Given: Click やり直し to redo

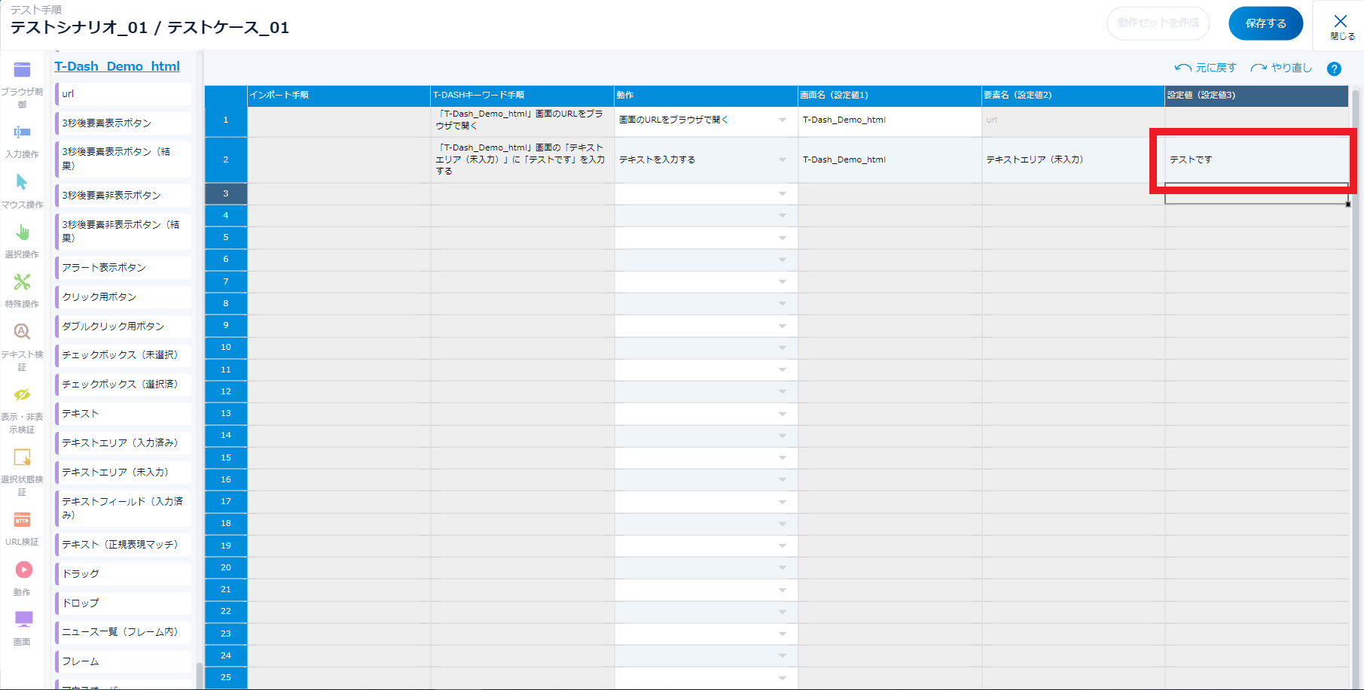Looking at the screenshot, I should click(1281, 68).
